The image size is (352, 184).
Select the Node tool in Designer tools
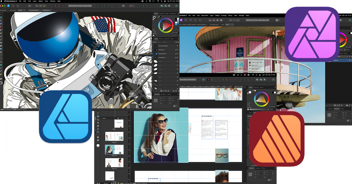coord(1,20)
